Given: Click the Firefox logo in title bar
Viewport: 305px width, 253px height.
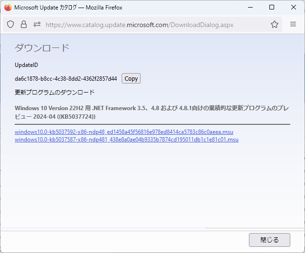Looking at the screenshot, I should pos(8,8).
